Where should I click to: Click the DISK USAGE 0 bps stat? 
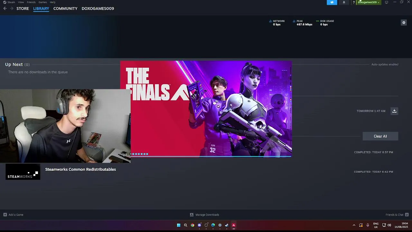325,23
